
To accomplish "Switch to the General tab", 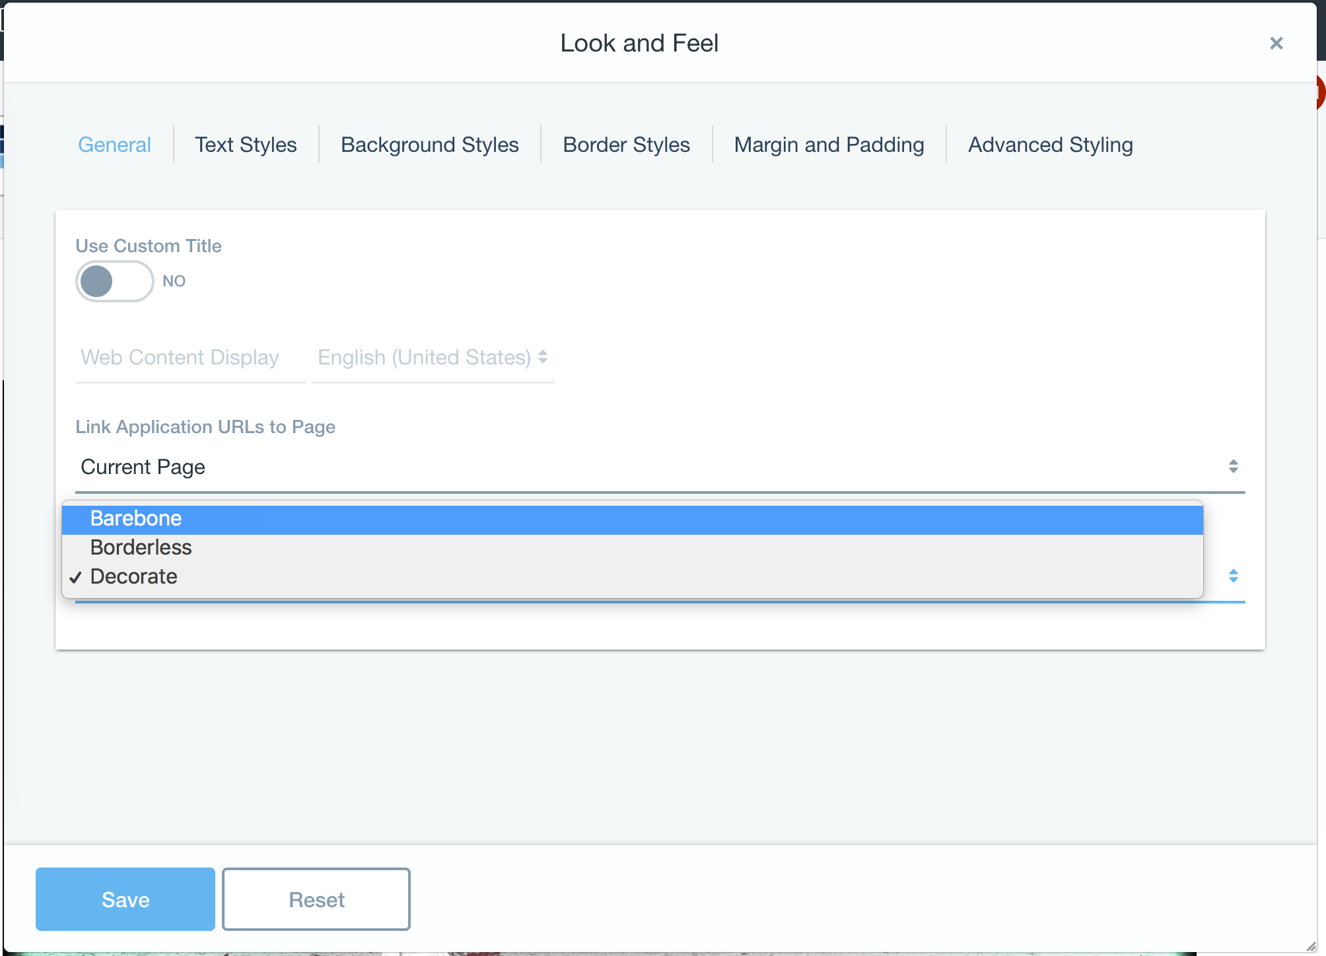I will click(114, 145).
